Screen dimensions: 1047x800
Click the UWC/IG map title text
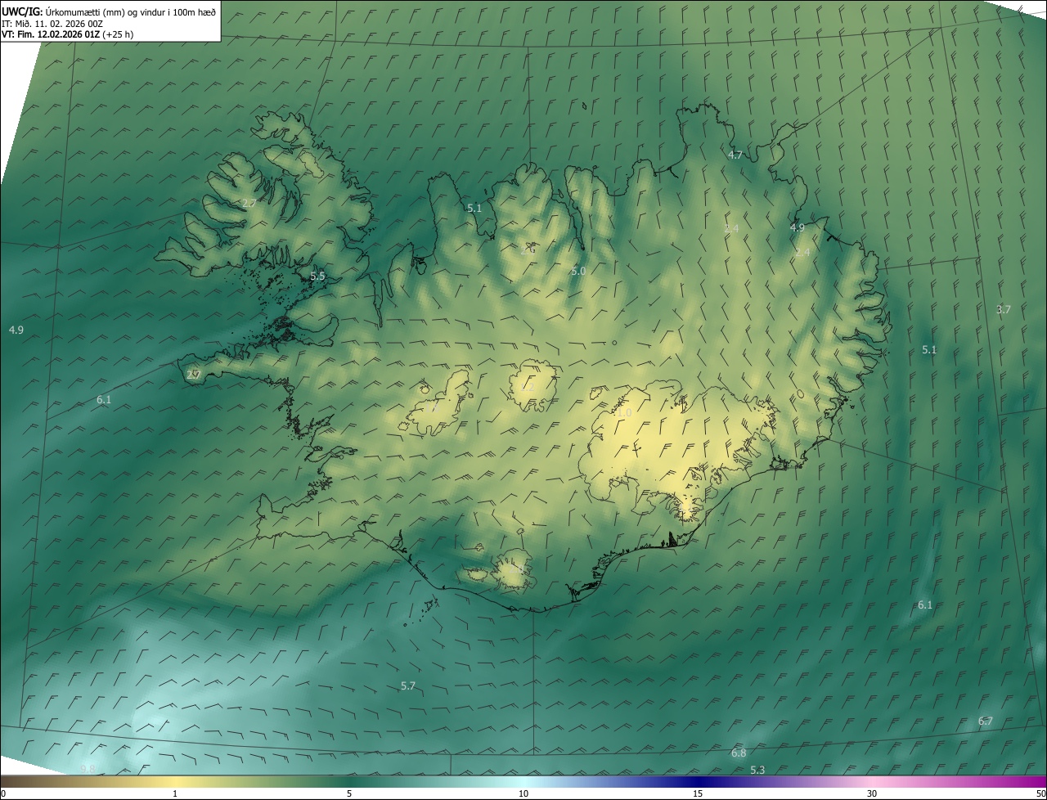[x=109, y=11]
